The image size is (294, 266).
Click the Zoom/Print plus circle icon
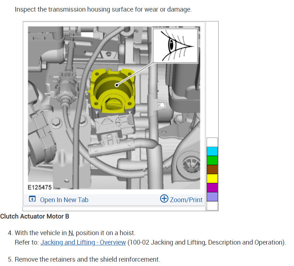[x=164, y=199]
